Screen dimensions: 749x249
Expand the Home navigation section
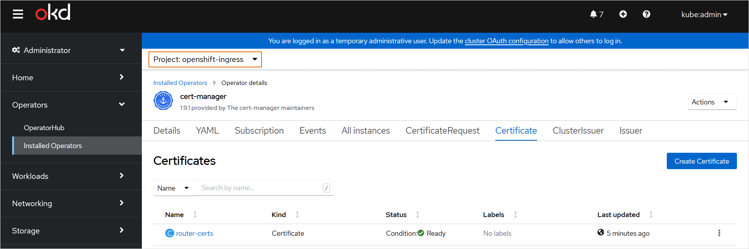(71, 78)
